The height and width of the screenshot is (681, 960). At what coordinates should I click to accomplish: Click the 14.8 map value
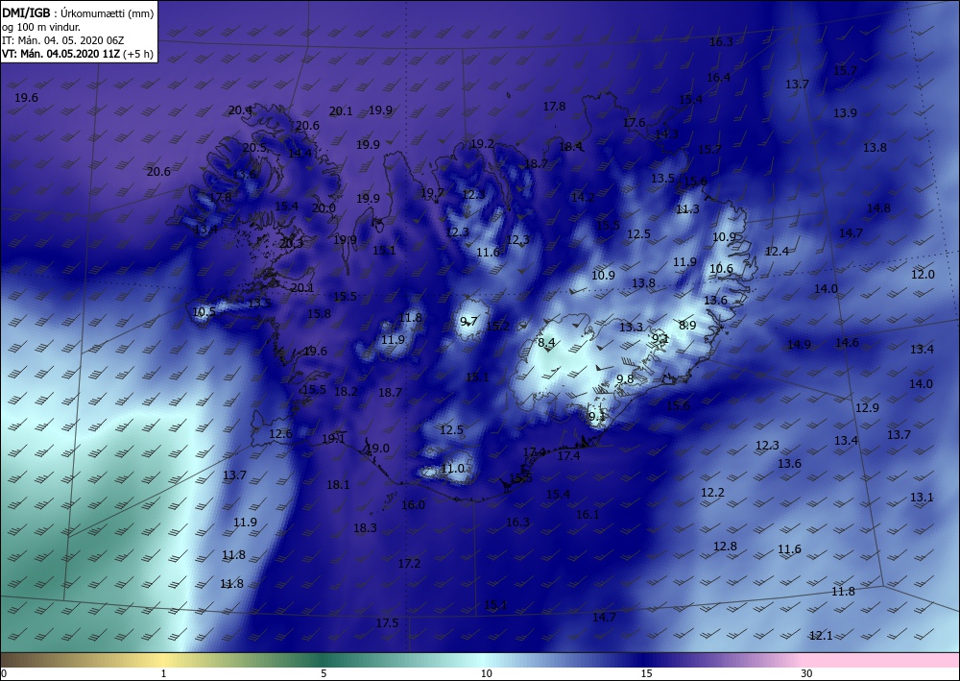(878, 208)
